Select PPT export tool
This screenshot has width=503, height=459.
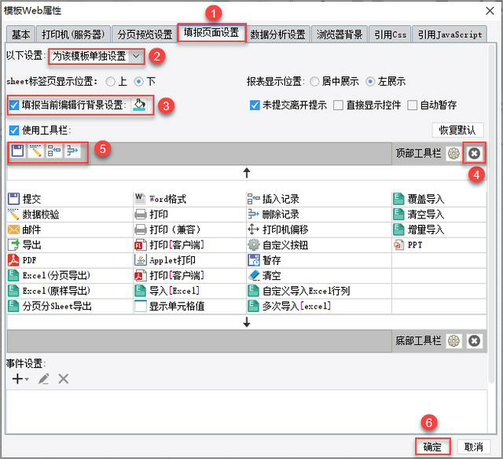pos(408,245)
